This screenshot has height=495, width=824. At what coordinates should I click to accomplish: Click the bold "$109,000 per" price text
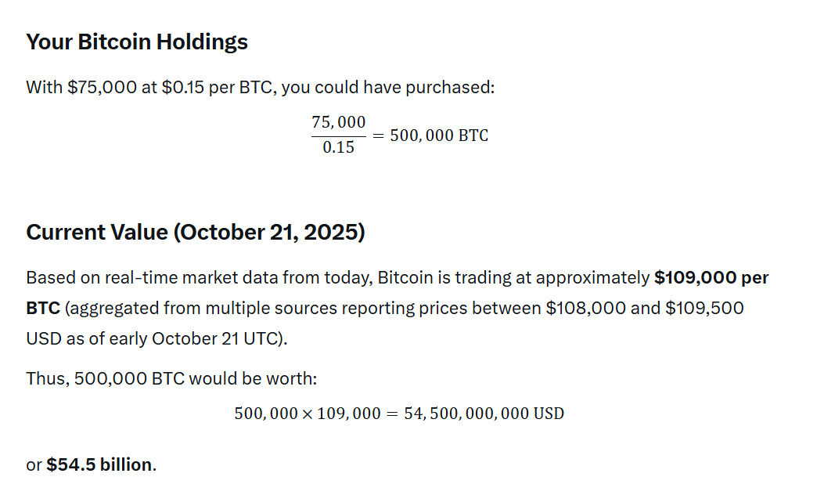[x=711, y=278]
